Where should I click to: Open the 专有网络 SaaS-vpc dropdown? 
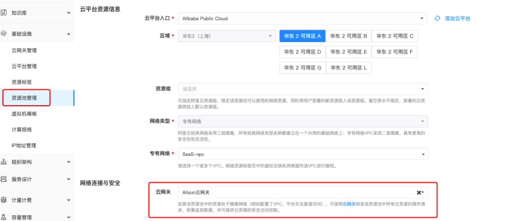pyautogui.click(x=302, y=154)
